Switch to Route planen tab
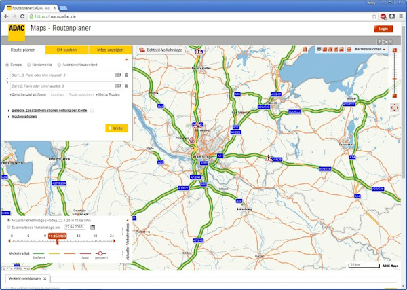This screenshot has width=407, height=290. click(x=23, y=50)
